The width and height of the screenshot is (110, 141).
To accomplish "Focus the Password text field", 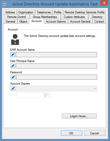I will click(x=57, y=77).
